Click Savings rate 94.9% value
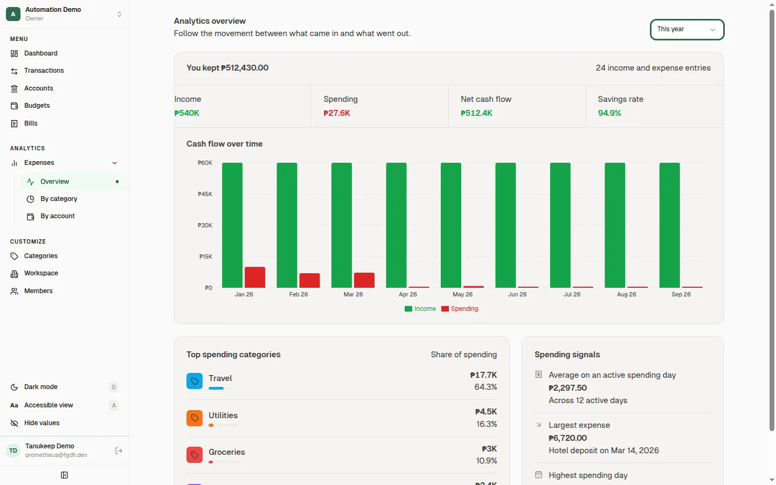This screenshot has width=776, height=485. [609, 113]
